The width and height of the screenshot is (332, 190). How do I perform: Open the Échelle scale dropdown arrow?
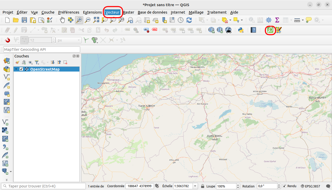(195, 186)
